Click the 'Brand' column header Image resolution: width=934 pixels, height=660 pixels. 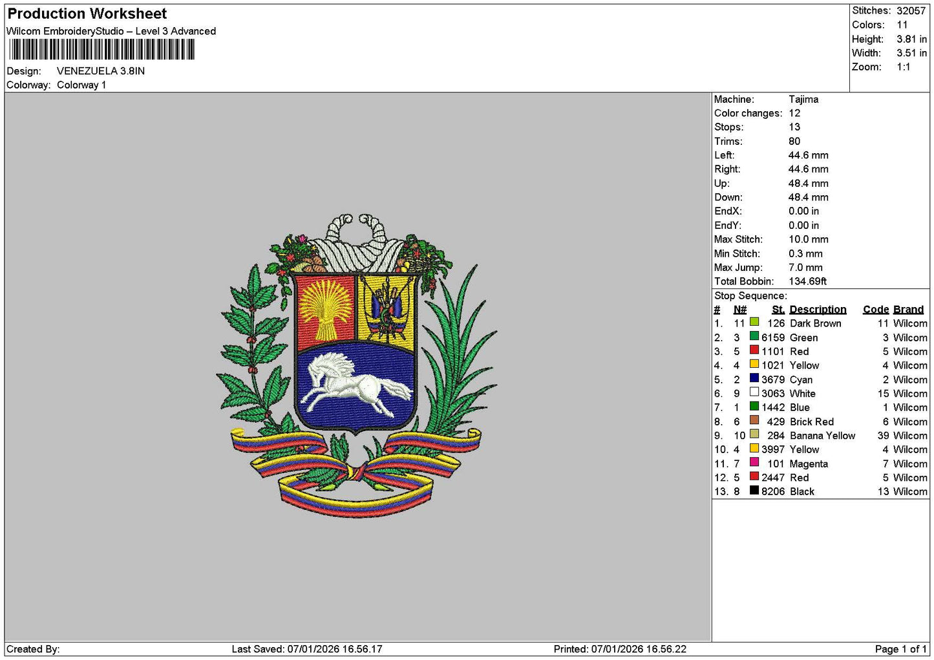(x=909, y=310)
